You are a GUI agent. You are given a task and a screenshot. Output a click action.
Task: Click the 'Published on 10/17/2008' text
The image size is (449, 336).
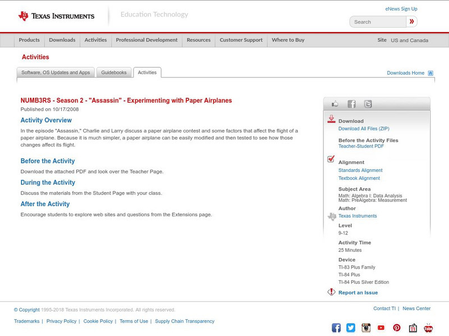coord(49,109)
